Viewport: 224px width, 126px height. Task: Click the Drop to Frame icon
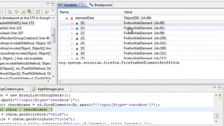pyautogui.click(x=29, y=12)
